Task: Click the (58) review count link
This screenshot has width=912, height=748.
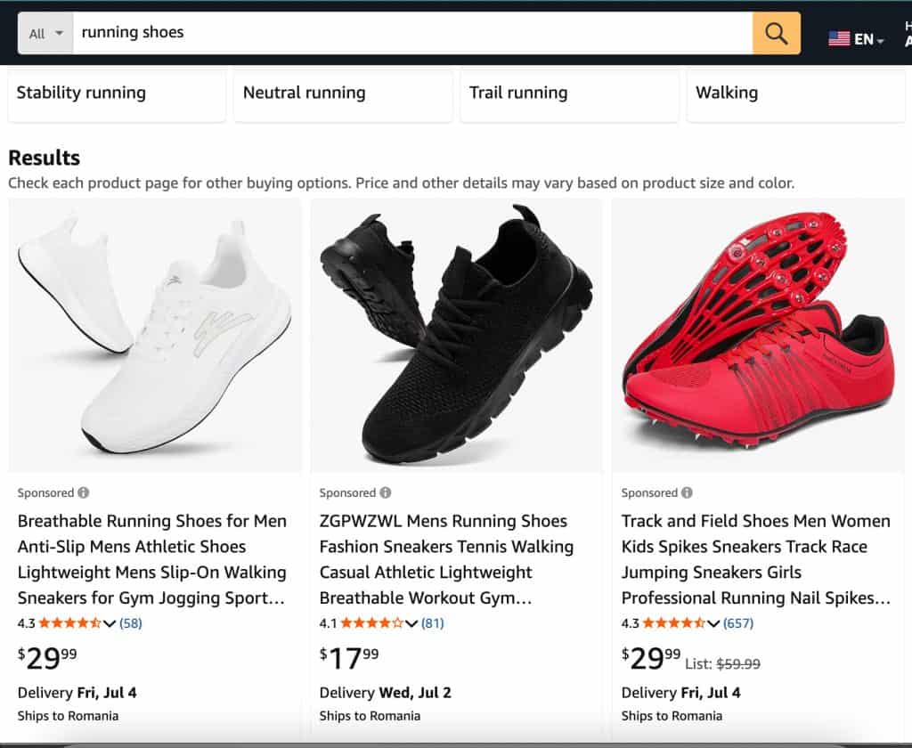Action: pos(132,623)
